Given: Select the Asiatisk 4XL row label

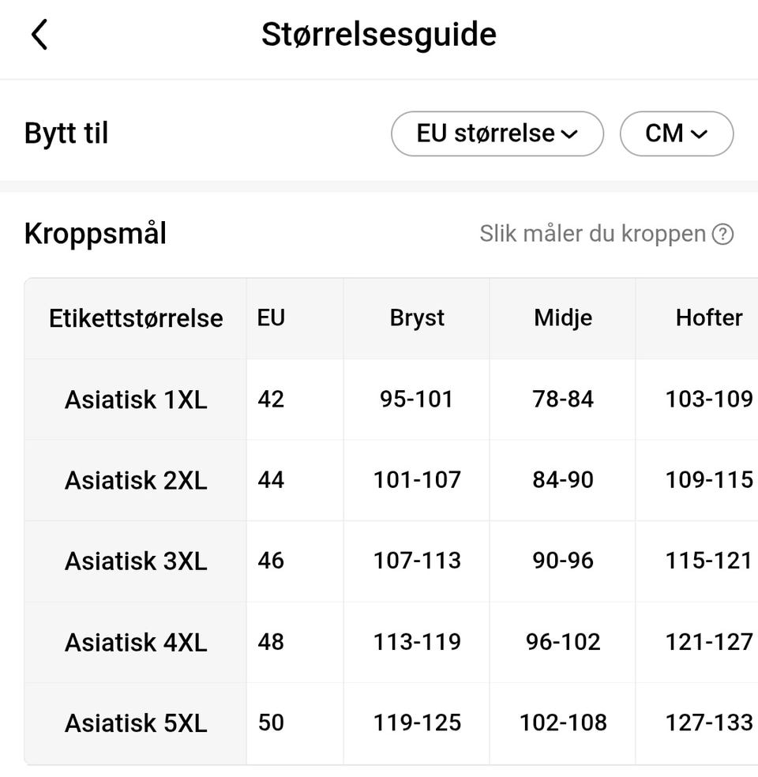Looking at the screenshot, I should click(136, 642).
